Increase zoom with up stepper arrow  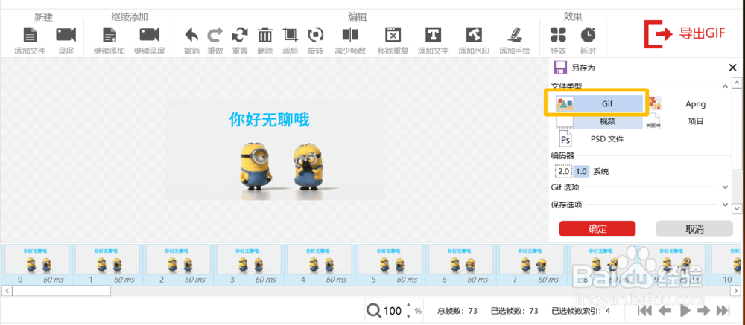point(408,306)
